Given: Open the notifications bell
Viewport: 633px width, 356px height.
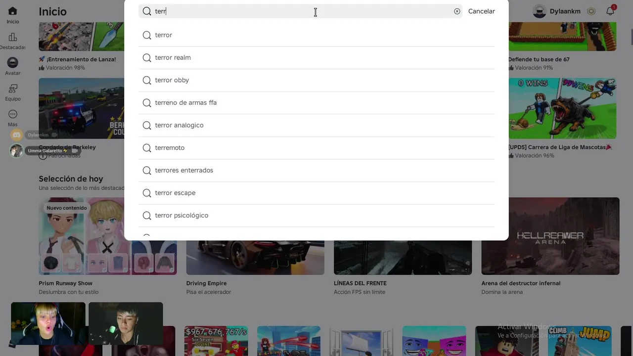Looking at the screenshot, I should coord(610,11).
